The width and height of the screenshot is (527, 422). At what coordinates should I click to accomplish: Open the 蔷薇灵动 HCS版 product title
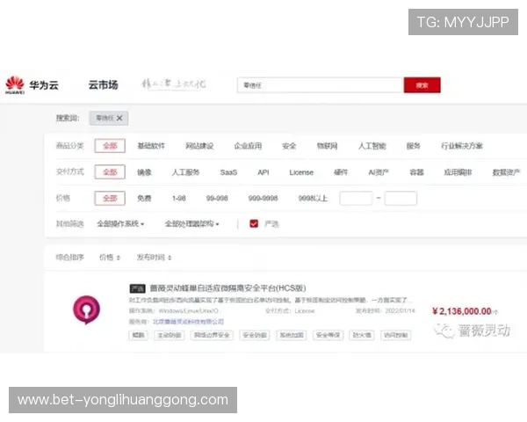coord(227,288)
